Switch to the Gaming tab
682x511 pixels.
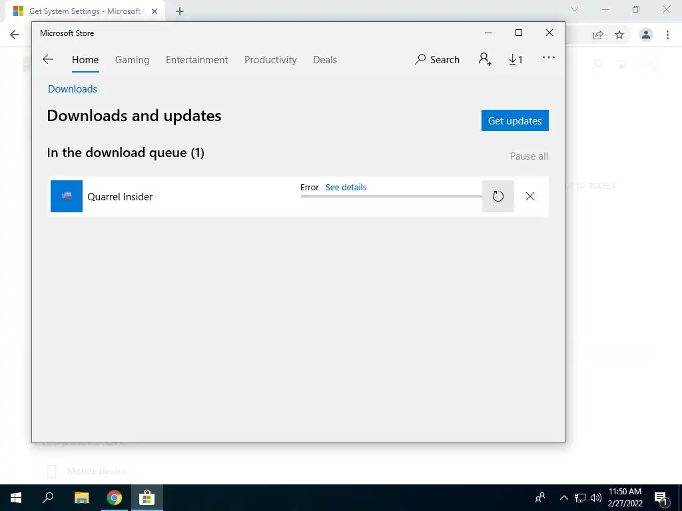pyautogui.click(x=133, y=59)
